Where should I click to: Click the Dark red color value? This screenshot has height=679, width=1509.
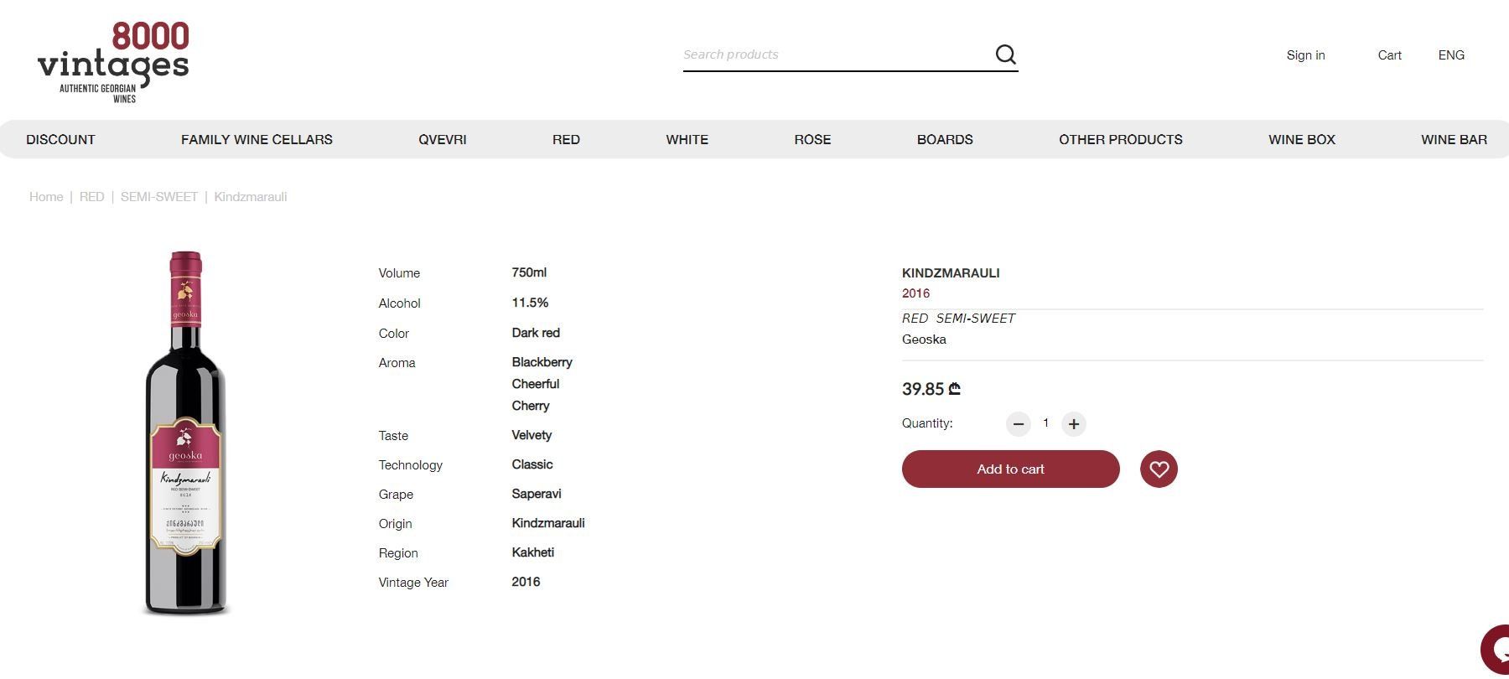click(x=536, y=333)
